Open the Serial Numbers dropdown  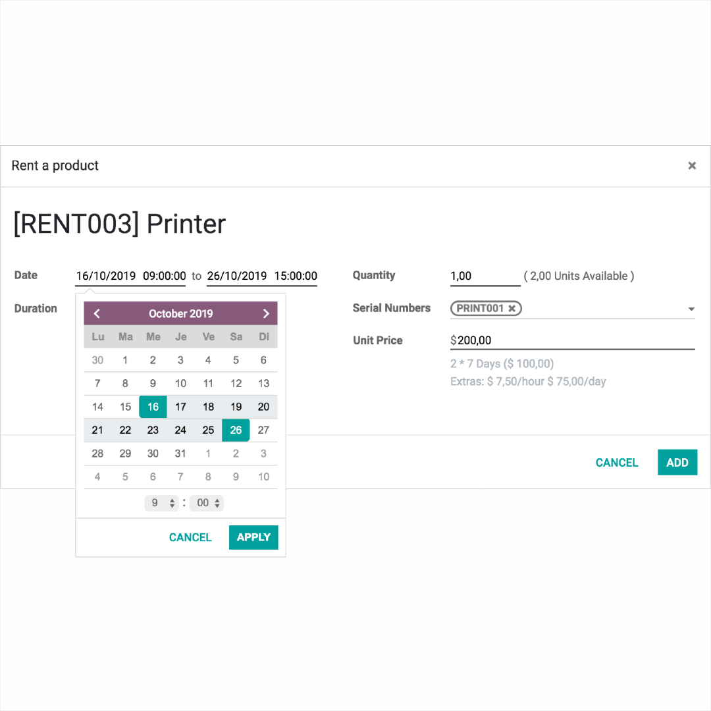(691, 308)
